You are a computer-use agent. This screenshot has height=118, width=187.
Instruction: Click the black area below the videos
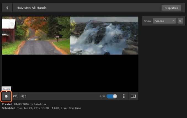70,73
